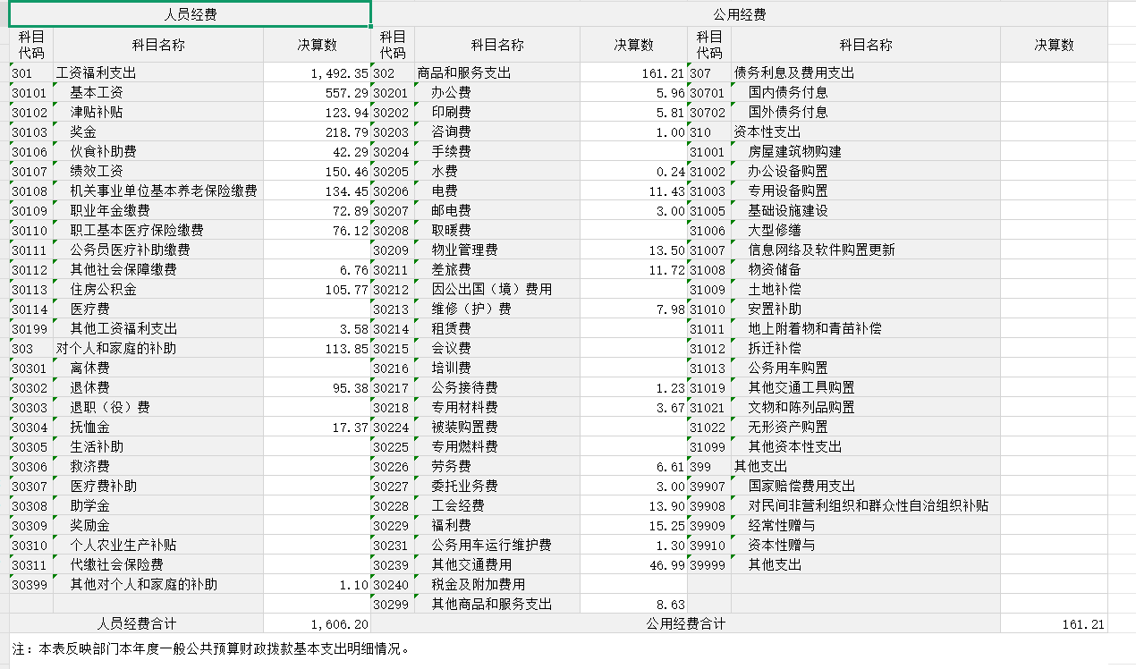The width and height of the screenshot is (1136, 669).
Task: Click the 办公费 name cell
Action: (x=497, y=93)
